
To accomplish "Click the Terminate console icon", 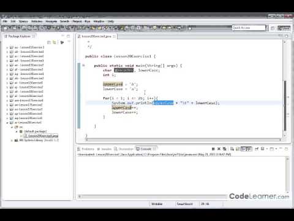I will tap(213, 149).
